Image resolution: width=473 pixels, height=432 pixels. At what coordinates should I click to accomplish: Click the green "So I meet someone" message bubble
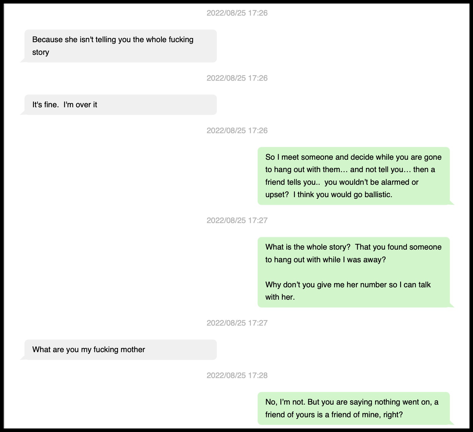click(353, 176)
